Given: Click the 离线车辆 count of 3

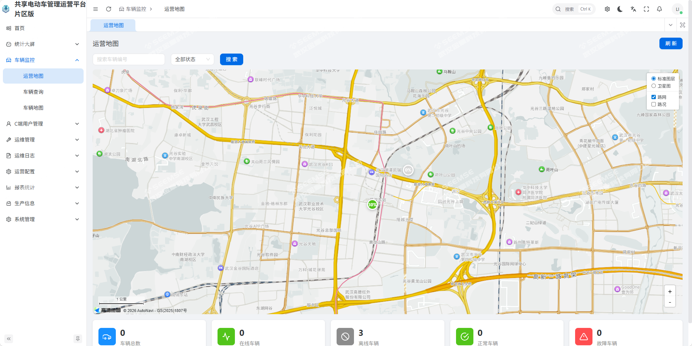Looking at the screenshot, I should click(361, 333).
